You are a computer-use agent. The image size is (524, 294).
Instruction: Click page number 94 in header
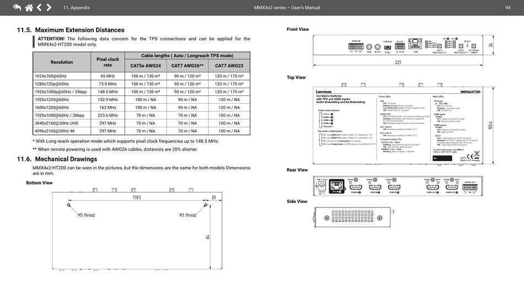(x=507, y=8)
